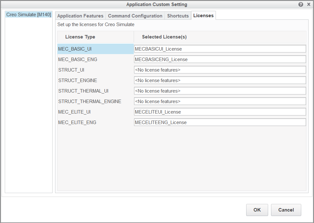Edit the MECELITEENG_License entry
Viewport: 314px width, 223px height.
(220, 122)
